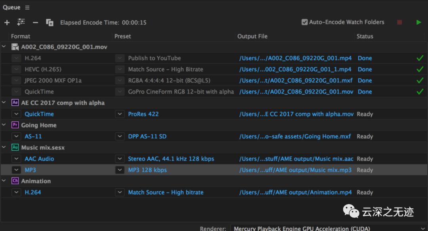428x231 pixels.
Task: Click the After Effects comp icon
Action: point(15,103)
